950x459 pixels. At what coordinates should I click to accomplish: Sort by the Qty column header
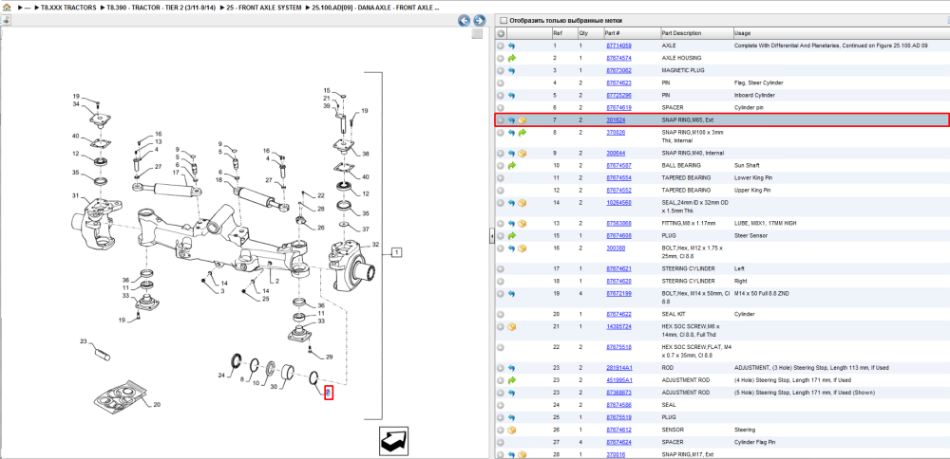coord(583,33)
